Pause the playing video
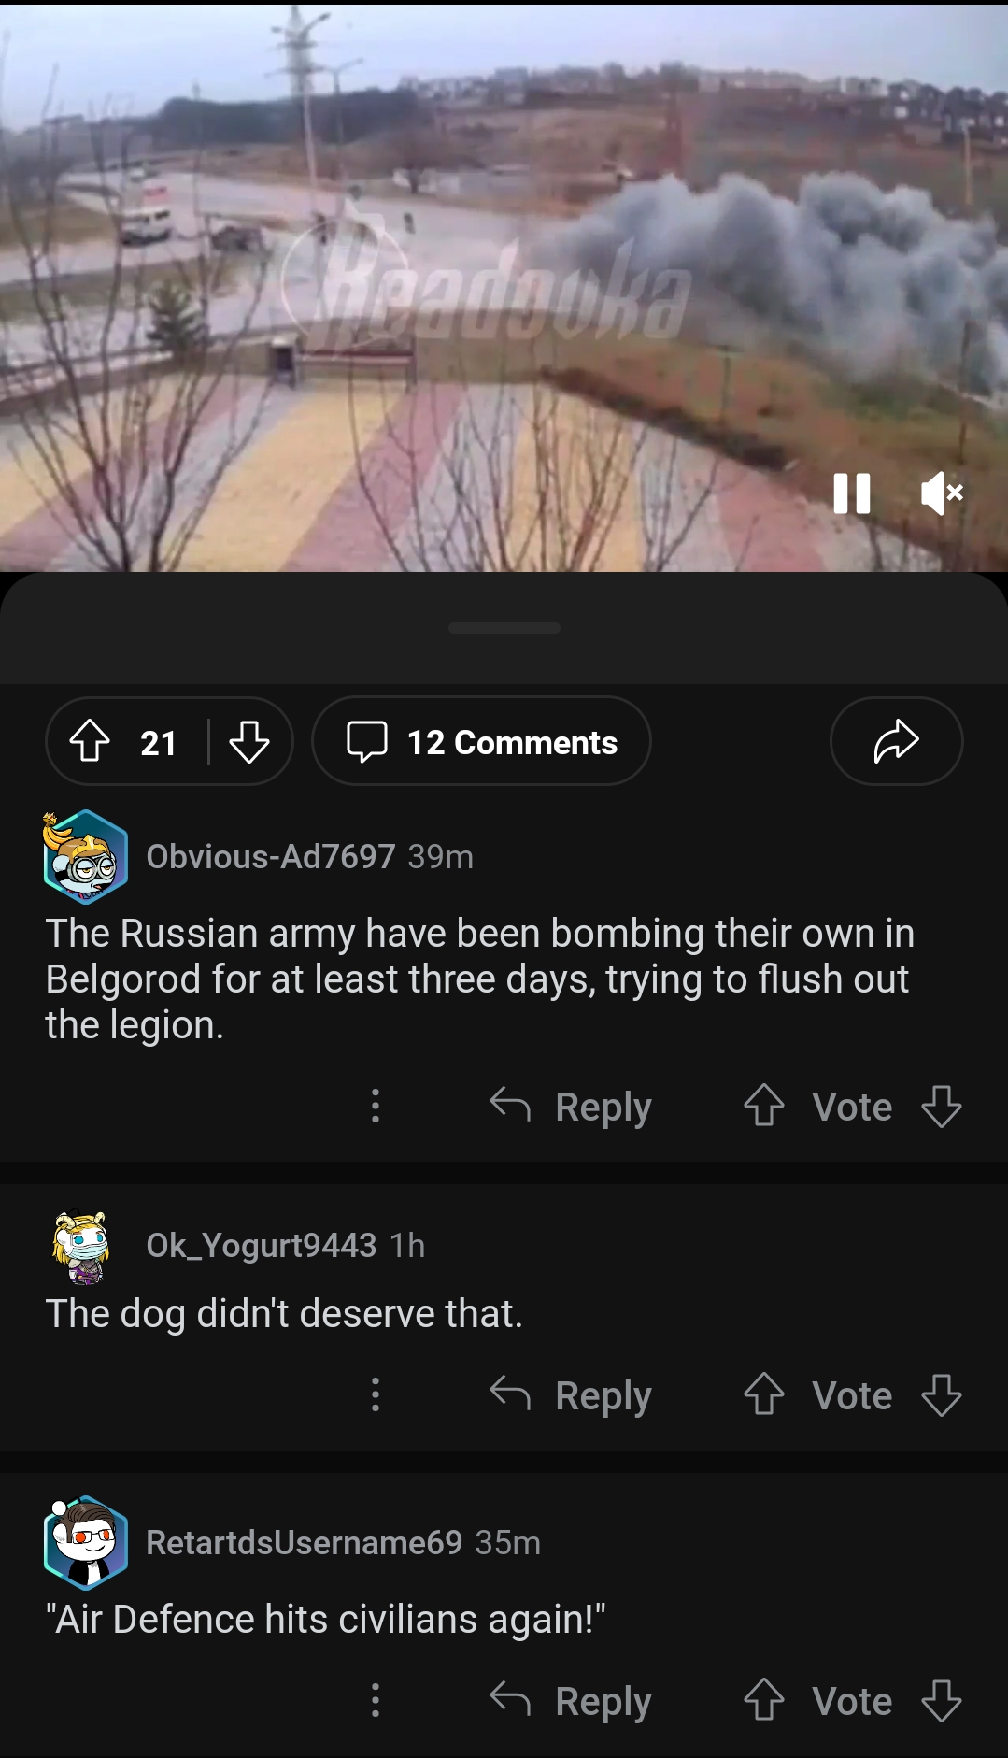 tap(851, 493)
